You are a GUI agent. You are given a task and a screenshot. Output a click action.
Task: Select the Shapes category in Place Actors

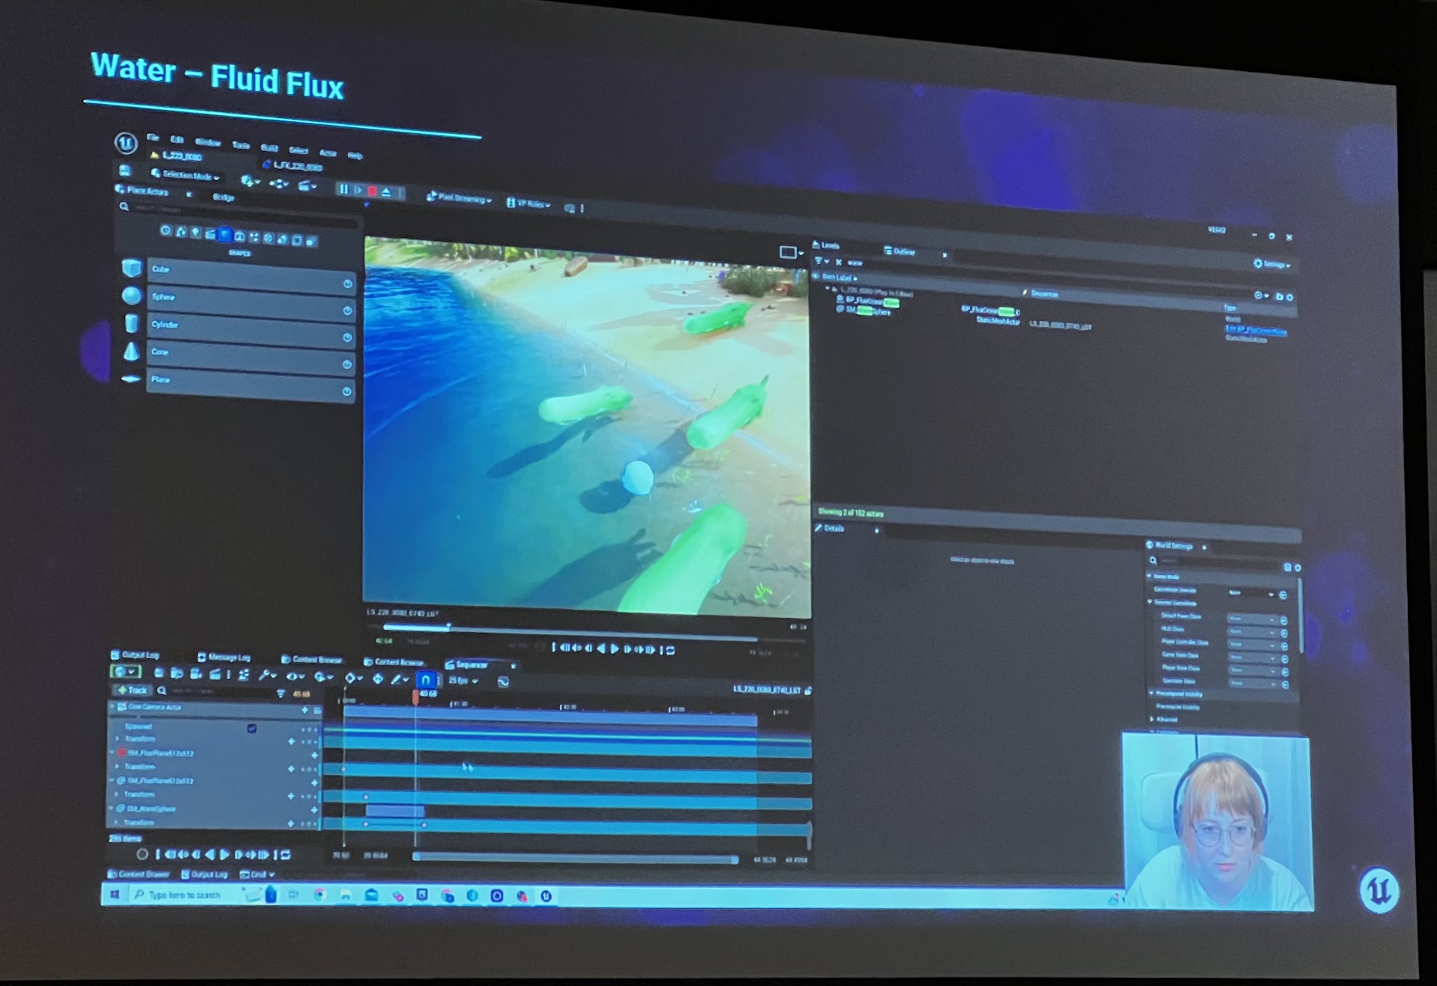[225, 235]
